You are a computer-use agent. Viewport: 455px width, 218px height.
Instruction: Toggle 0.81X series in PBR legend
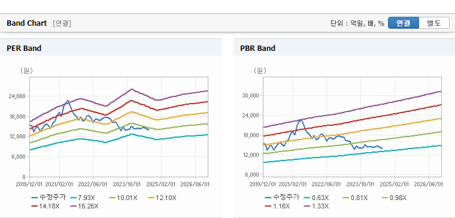[x=355, y=198]
